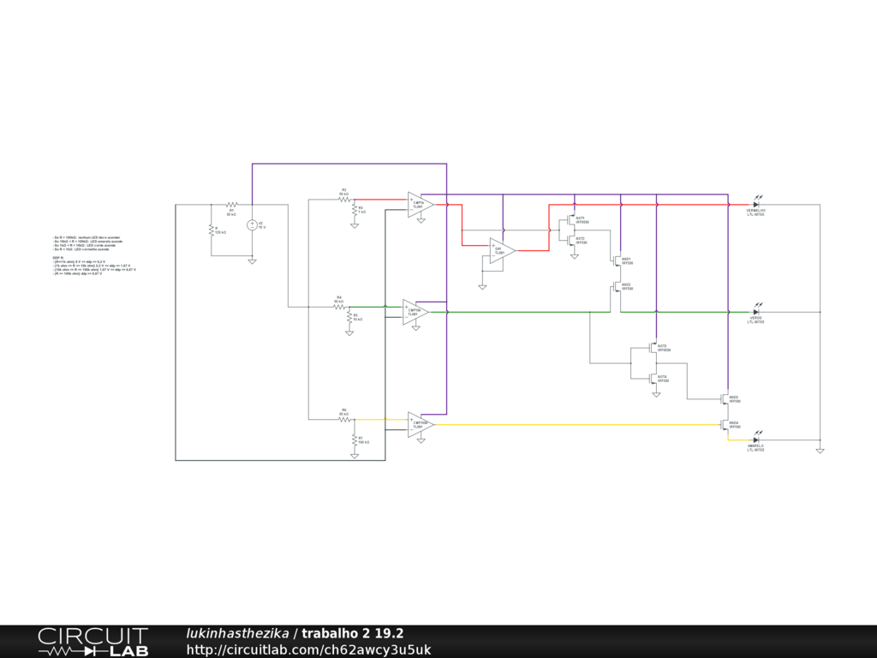Click resistor R7 100 kΩ
877x658 pixels.
click(354, 439)
